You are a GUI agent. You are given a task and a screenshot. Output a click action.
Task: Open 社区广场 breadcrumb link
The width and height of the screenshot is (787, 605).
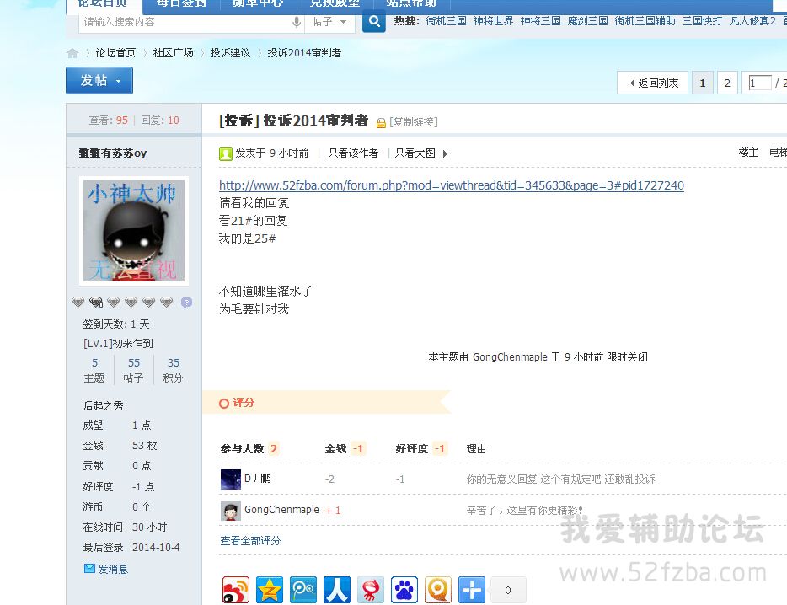tap(174, 53)
